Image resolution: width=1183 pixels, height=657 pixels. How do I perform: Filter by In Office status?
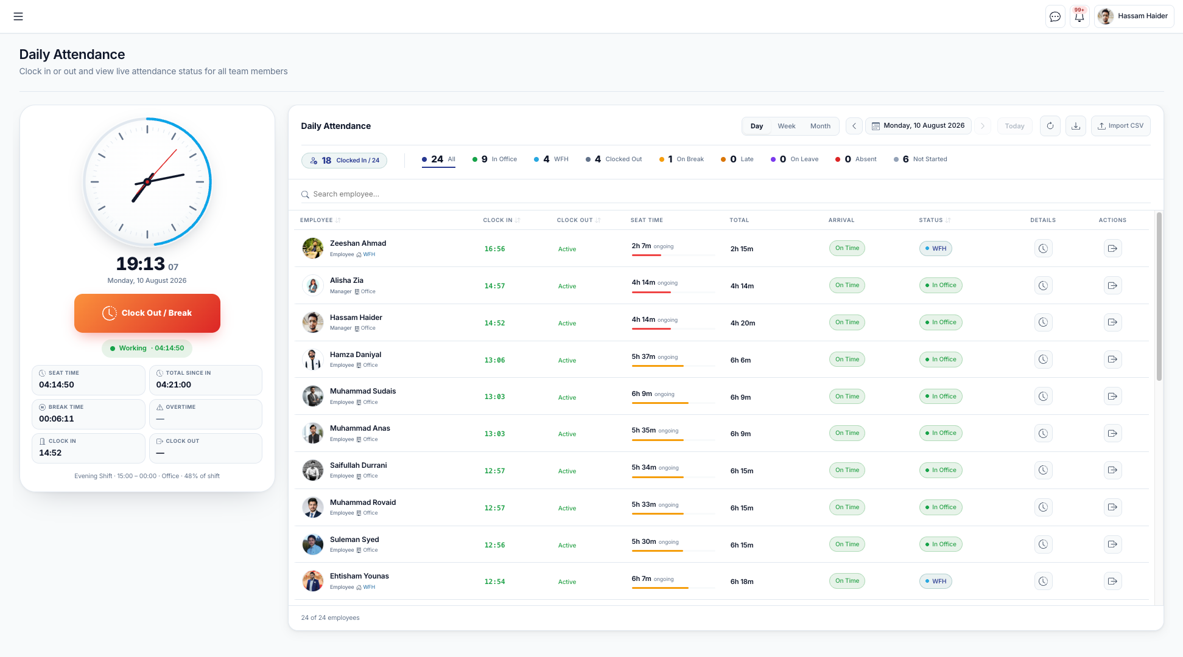pos(494,159)
